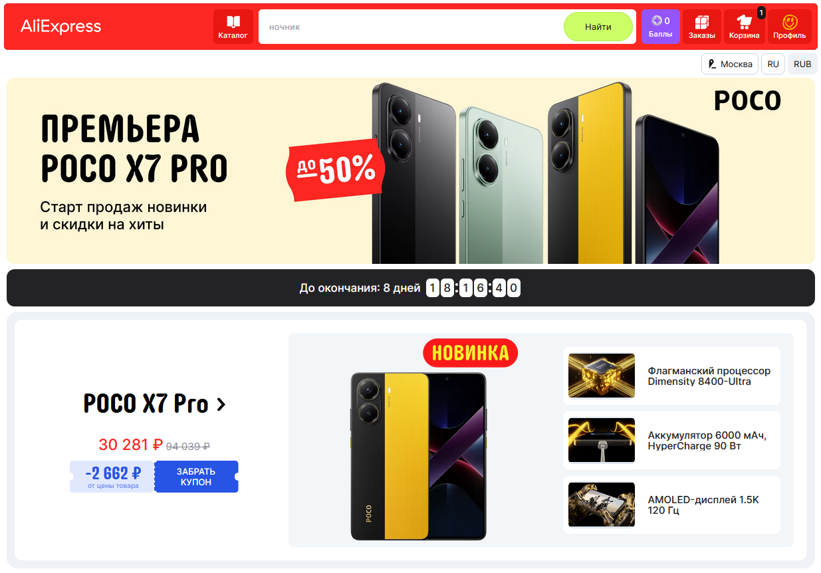Click the cart item count badge

click(761, 12)
